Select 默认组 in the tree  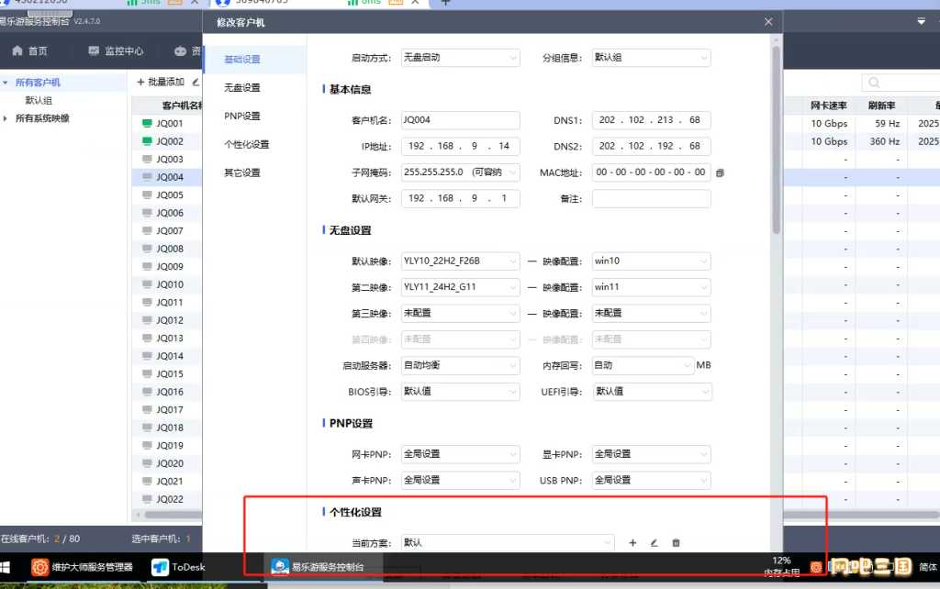[x=39, y=100]
